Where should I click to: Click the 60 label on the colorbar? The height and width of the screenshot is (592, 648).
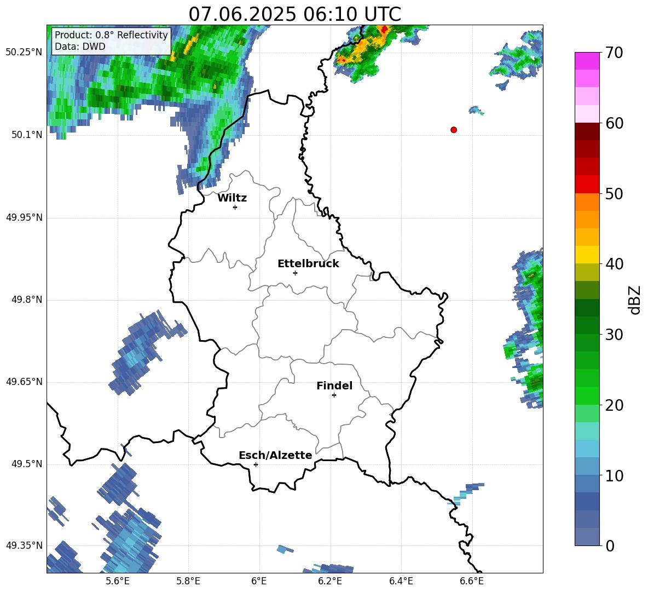pyautogui.click(x=614, y=123)
